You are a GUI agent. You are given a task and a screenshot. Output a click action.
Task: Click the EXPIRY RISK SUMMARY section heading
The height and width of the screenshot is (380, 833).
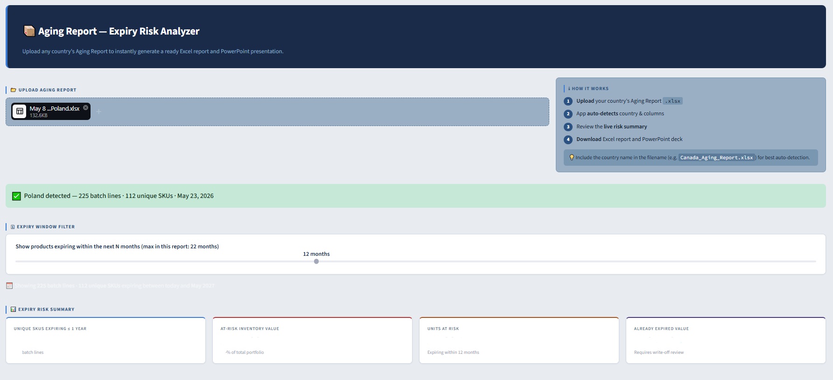pos(46,310)
